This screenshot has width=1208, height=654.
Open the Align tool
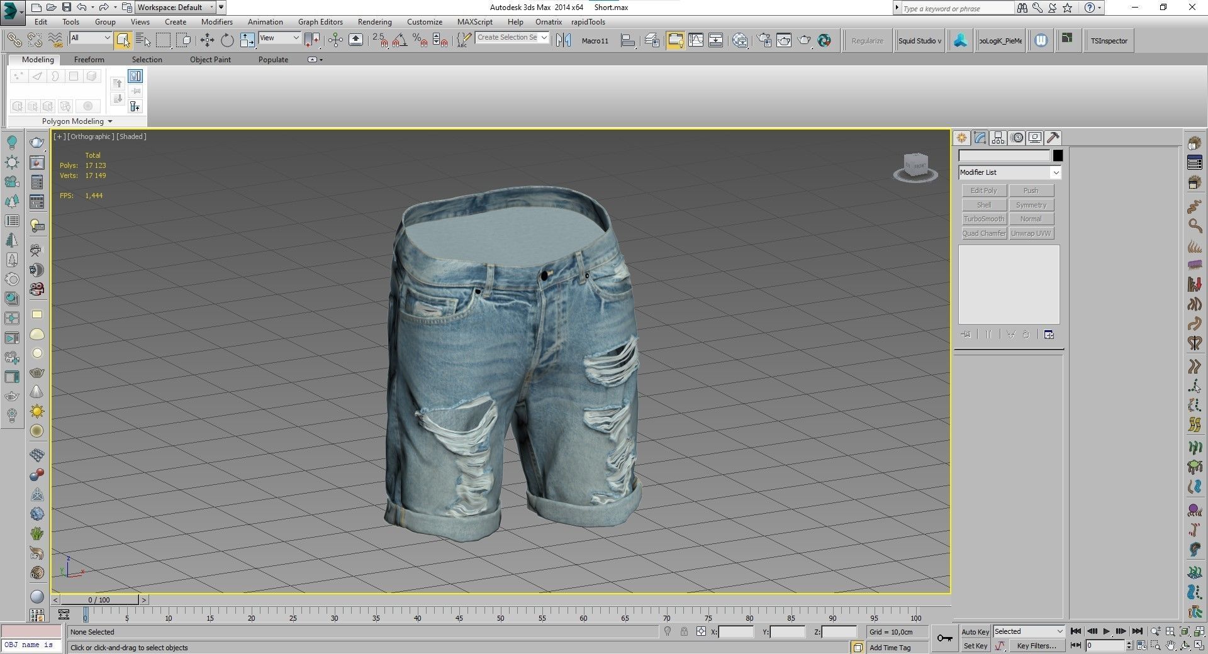[627, 40]
